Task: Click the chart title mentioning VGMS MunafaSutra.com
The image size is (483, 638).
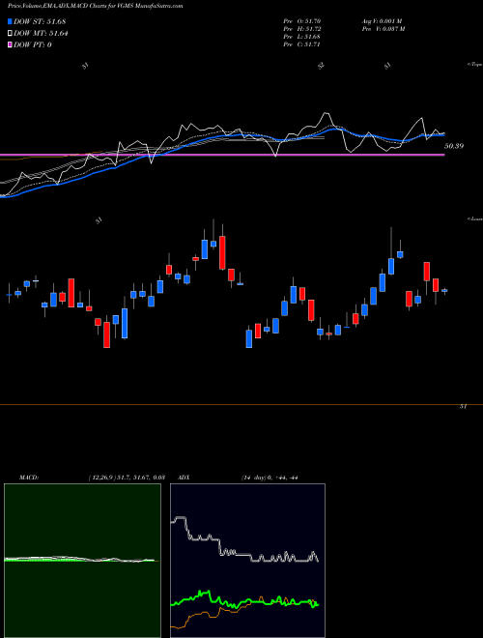Action: 96,6
